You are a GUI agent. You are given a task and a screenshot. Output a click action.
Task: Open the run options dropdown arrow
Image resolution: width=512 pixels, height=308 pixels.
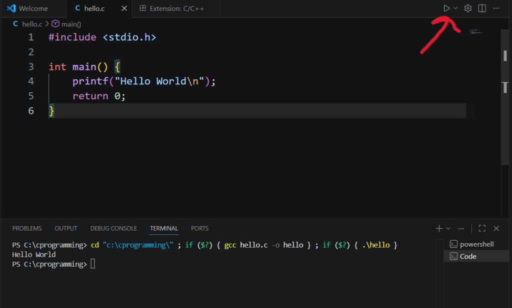[455, 8]
